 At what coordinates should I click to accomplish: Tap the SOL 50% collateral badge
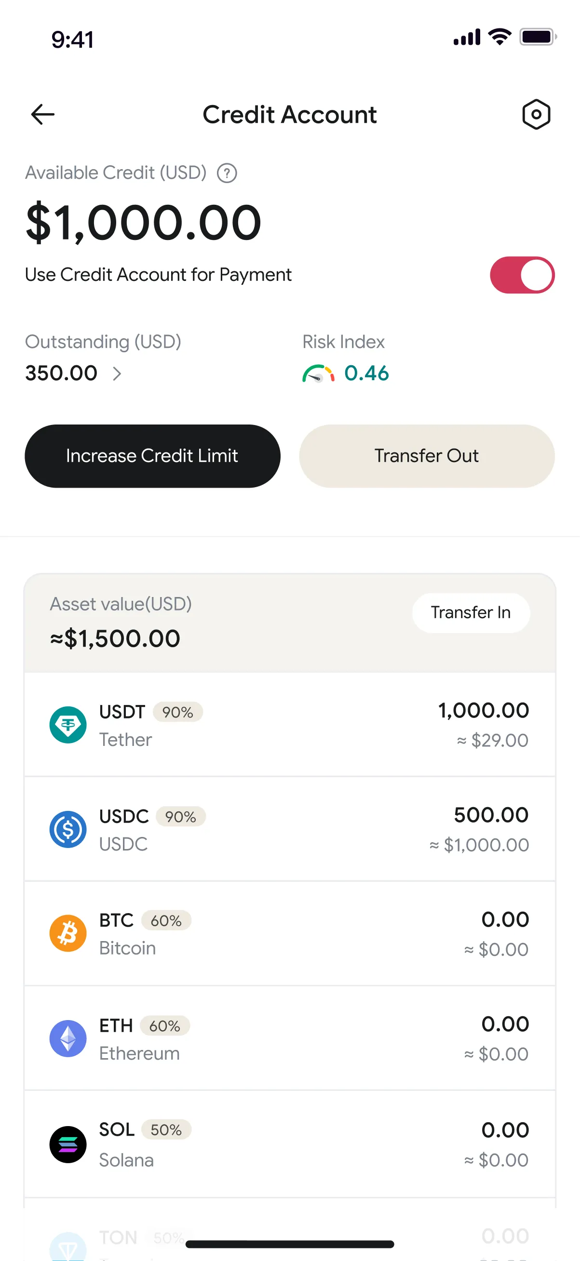(x=166, y=1130)
